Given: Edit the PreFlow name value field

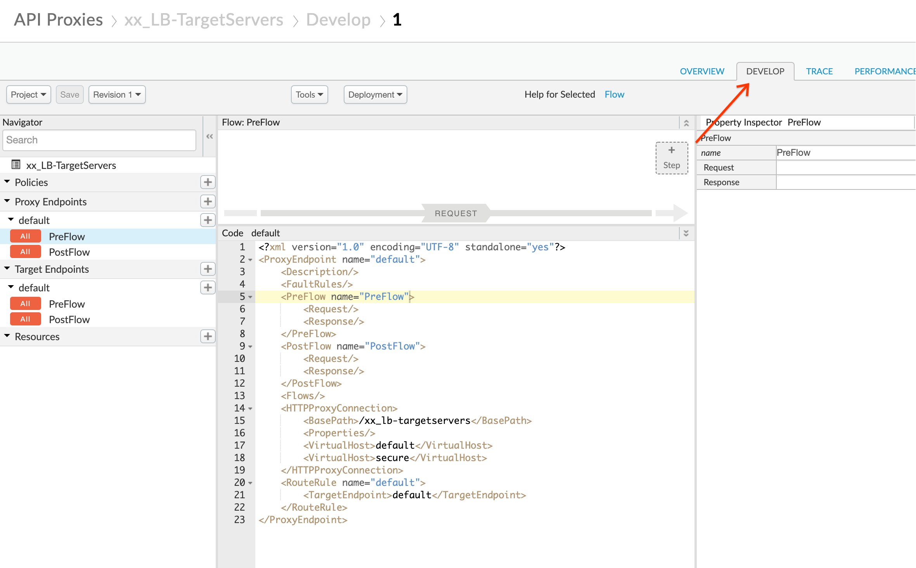Looking at the screenshot, I should [846, 153].
